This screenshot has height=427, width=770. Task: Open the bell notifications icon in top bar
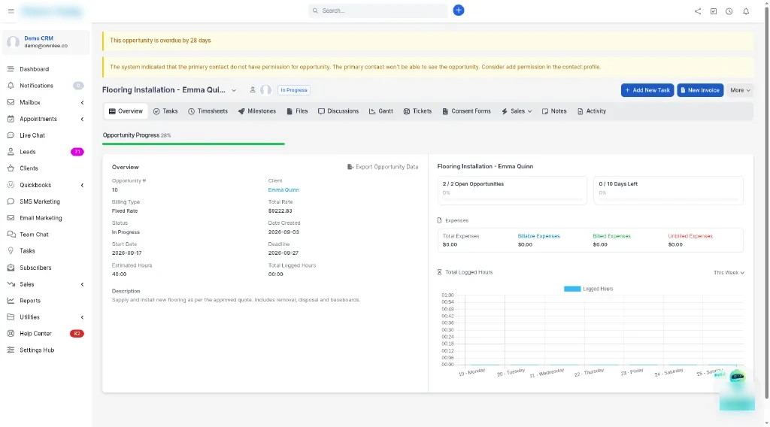745,11
